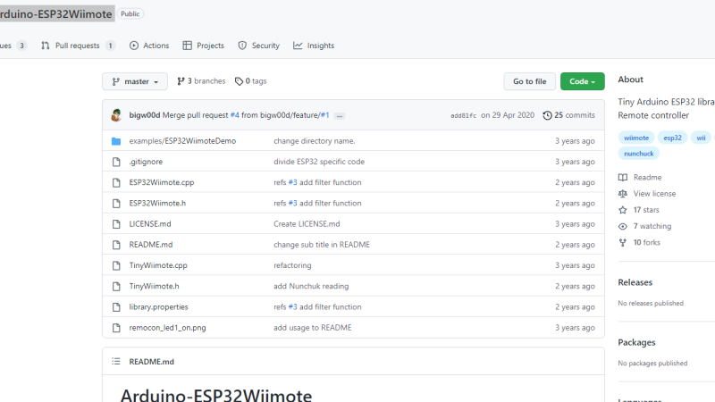Open examples/ESP32WiimoteDemo folder
The image size is (715, 402).
[x=182, y=141]
